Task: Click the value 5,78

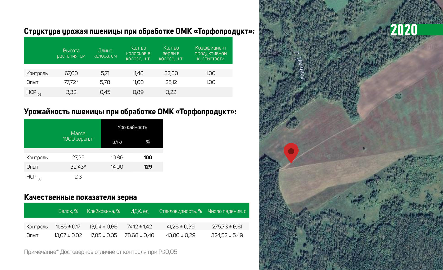Action: click(105, 82)
